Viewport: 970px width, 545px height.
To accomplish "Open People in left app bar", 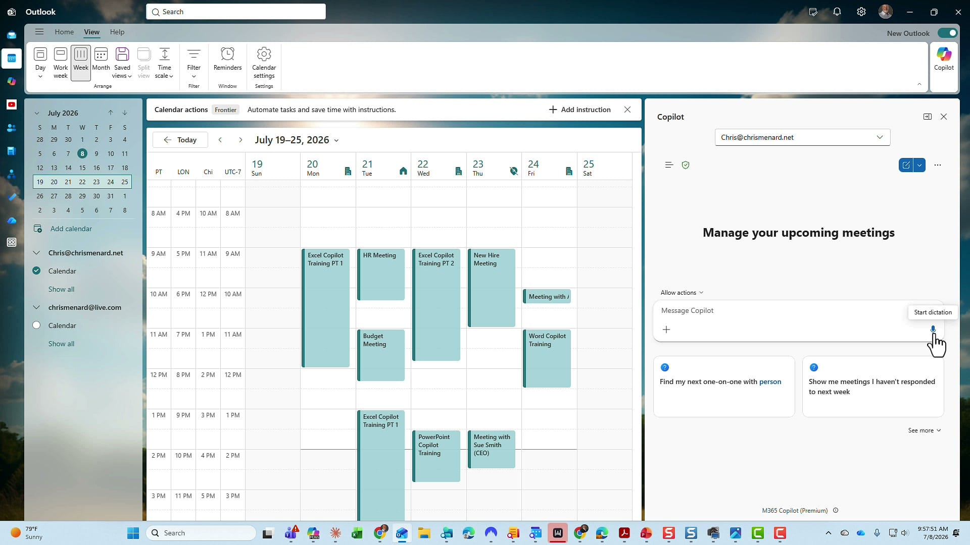I will click(12, 128).
